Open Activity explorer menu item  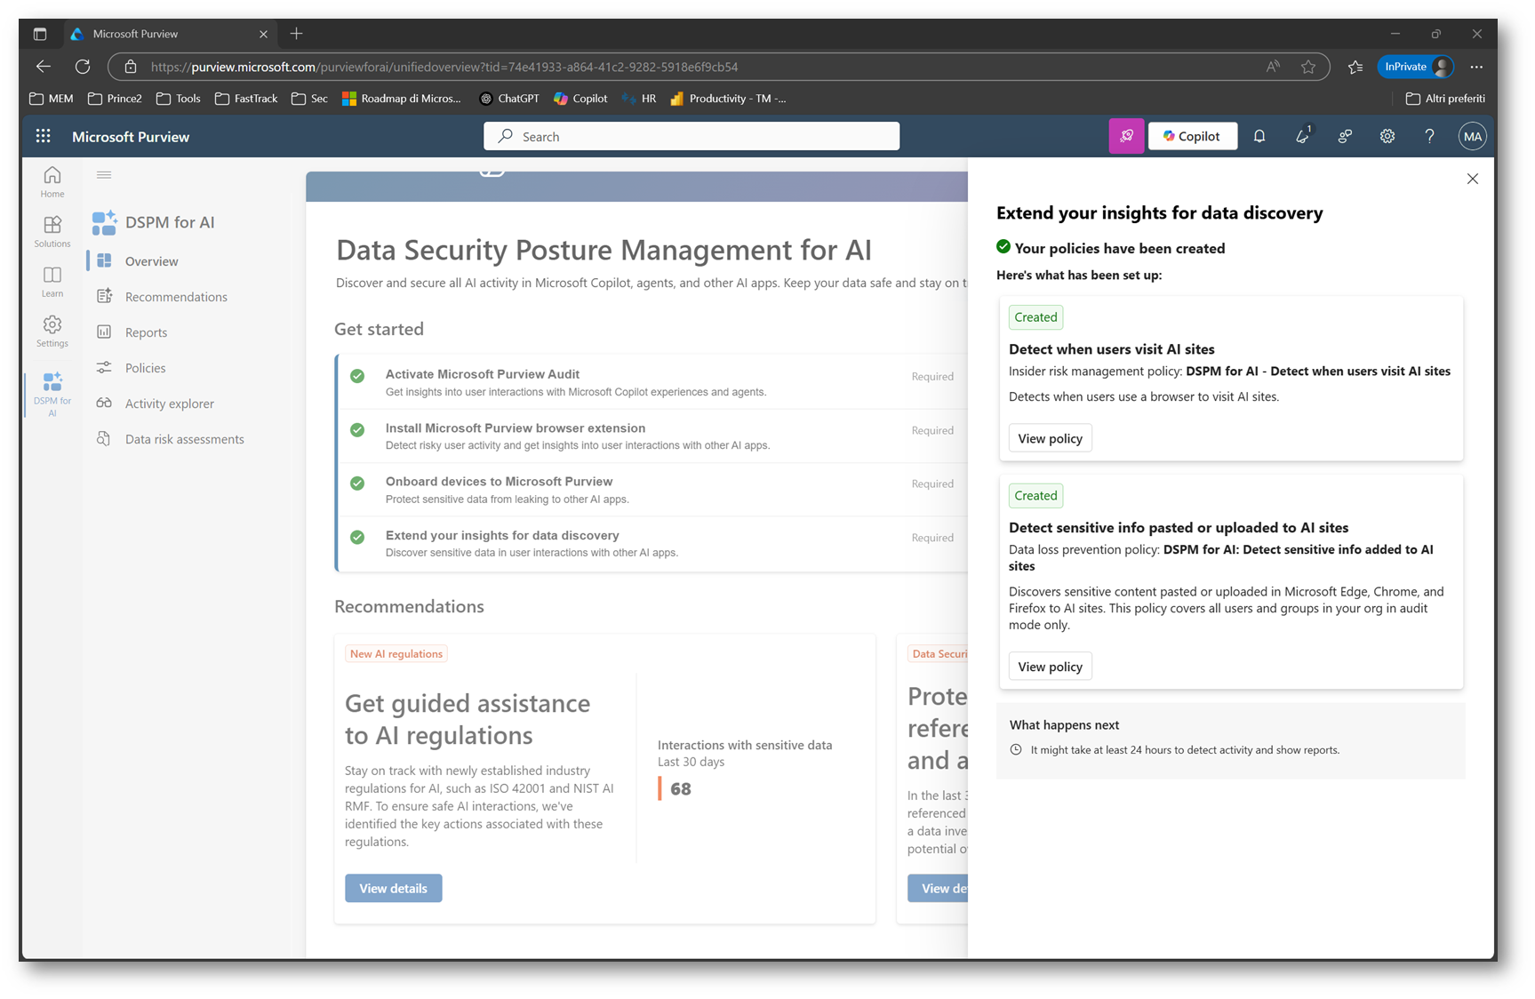169,404
